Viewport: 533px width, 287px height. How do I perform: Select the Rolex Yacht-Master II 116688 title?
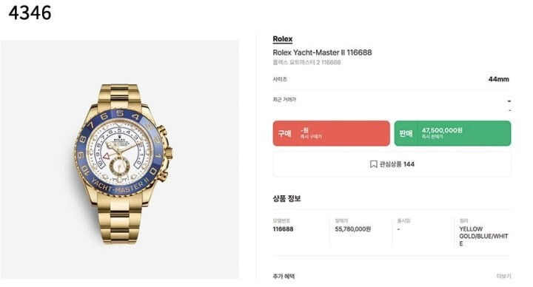point(322,53)
